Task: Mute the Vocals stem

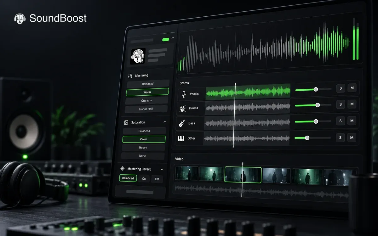Action: tap(352, 88)
